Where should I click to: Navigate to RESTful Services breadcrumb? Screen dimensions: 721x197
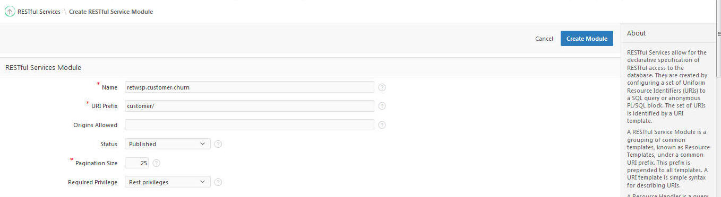pos(39,12)
